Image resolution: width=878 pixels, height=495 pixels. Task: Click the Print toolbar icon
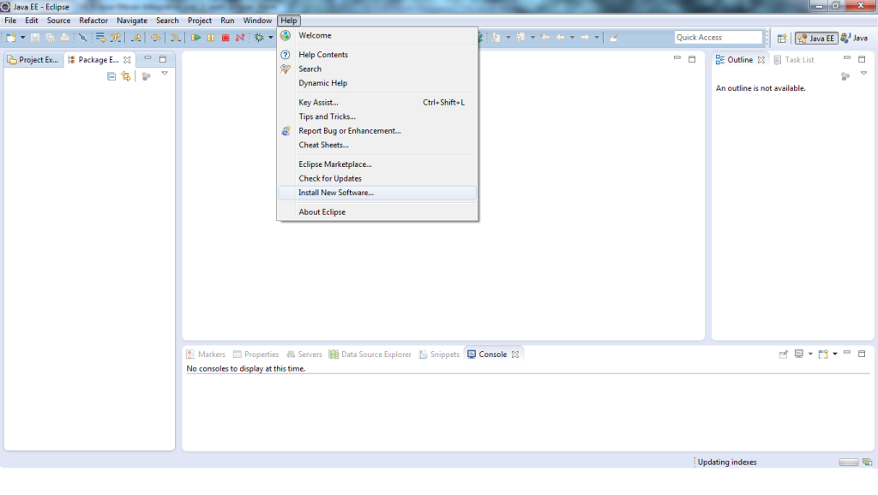(x=65, y=38)
